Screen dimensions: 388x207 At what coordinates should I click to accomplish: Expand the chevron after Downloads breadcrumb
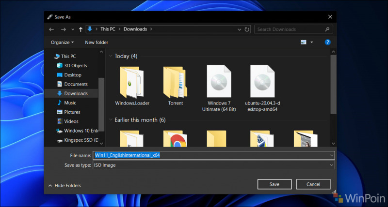click(151, 29)
